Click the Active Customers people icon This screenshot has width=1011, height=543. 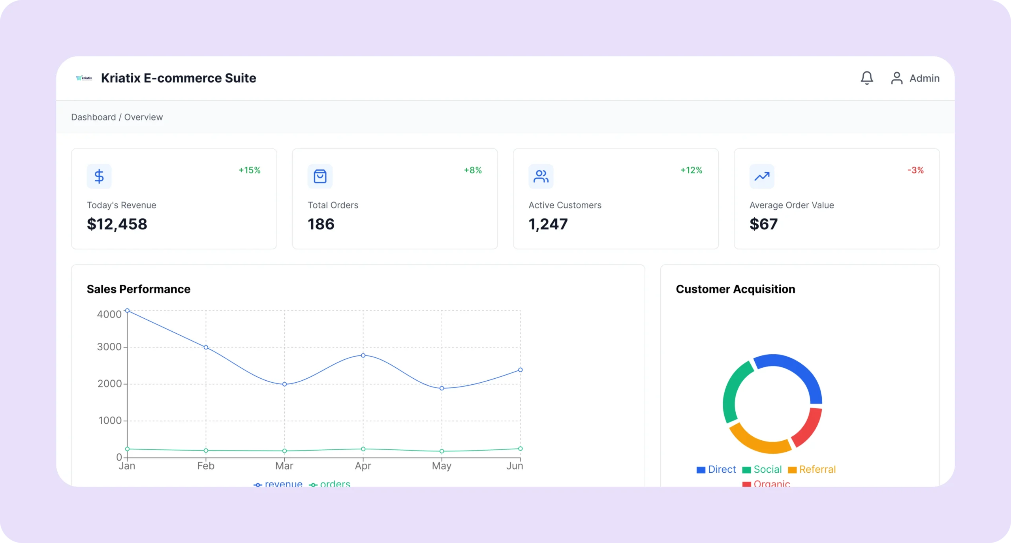pos(541,176)
